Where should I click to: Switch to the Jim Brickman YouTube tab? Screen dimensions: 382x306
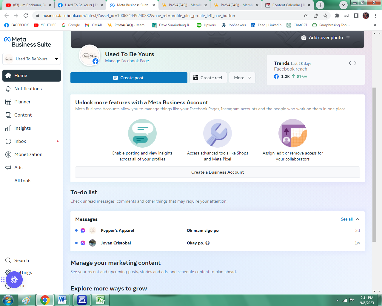(28, 5)
